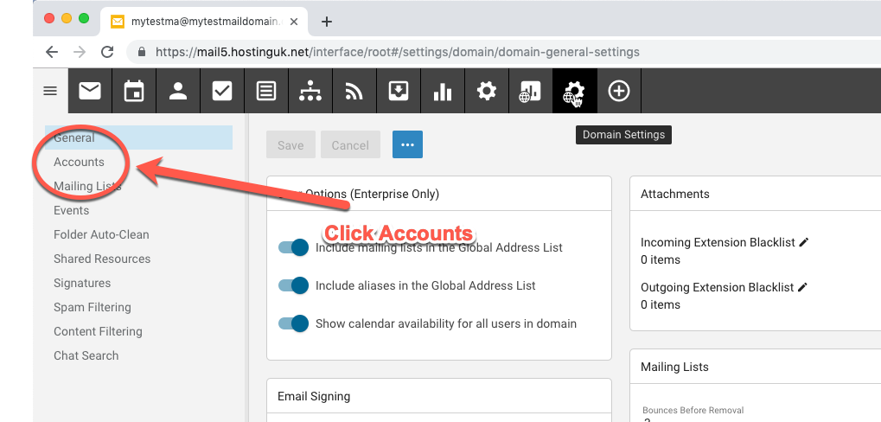Edit the Incoming Extension Blacklist pencil
This screenshot has height=422, width=881.
[x=804, y=242]
